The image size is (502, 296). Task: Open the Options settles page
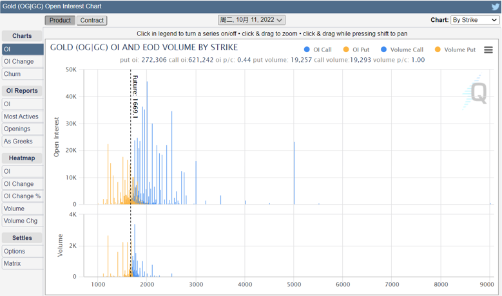point(23,251)
